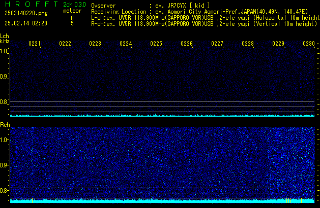
Task: Click the meteor count 5 for Rch
Action: [x=72, y=23]
